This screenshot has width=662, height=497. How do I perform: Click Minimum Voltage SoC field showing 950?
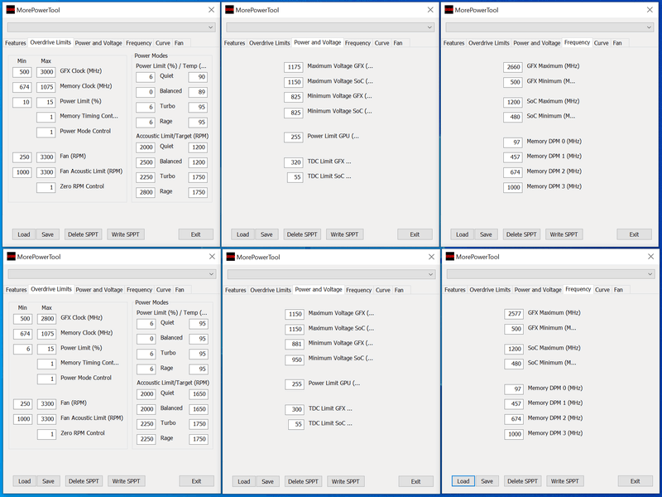[x=295, y=359]
